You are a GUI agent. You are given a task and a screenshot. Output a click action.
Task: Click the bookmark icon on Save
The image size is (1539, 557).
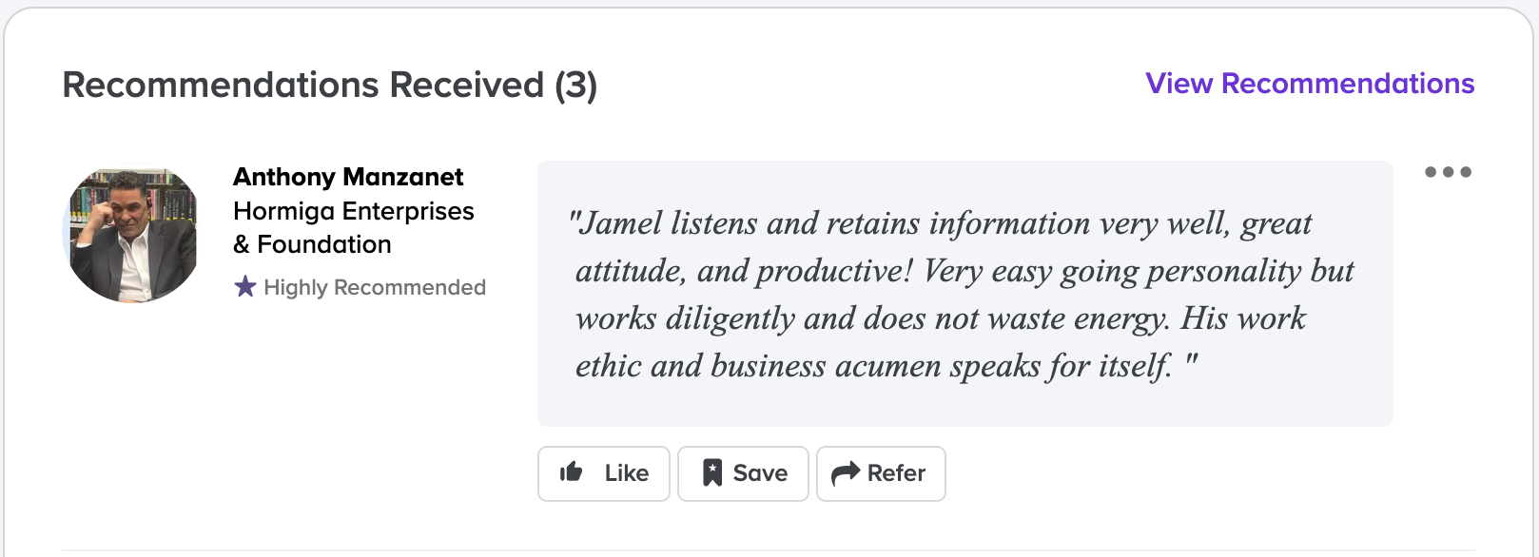coord(711,472)
